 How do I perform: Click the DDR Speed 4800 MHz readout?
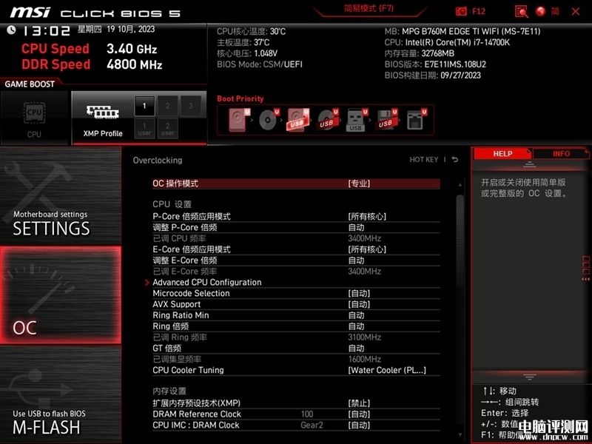pos(92,64)
